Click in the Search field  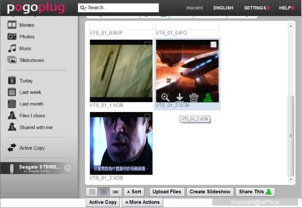coord(118,8)
